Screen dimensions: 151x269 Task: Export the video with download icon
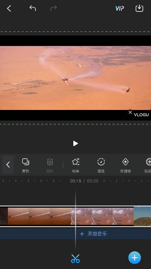click(140, 8)
